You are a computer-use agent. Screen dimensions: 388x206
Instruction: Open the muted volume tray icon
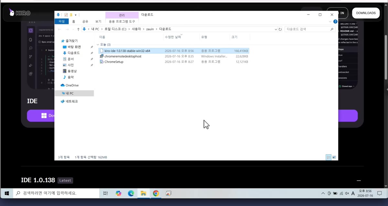[x=347, y=193]
